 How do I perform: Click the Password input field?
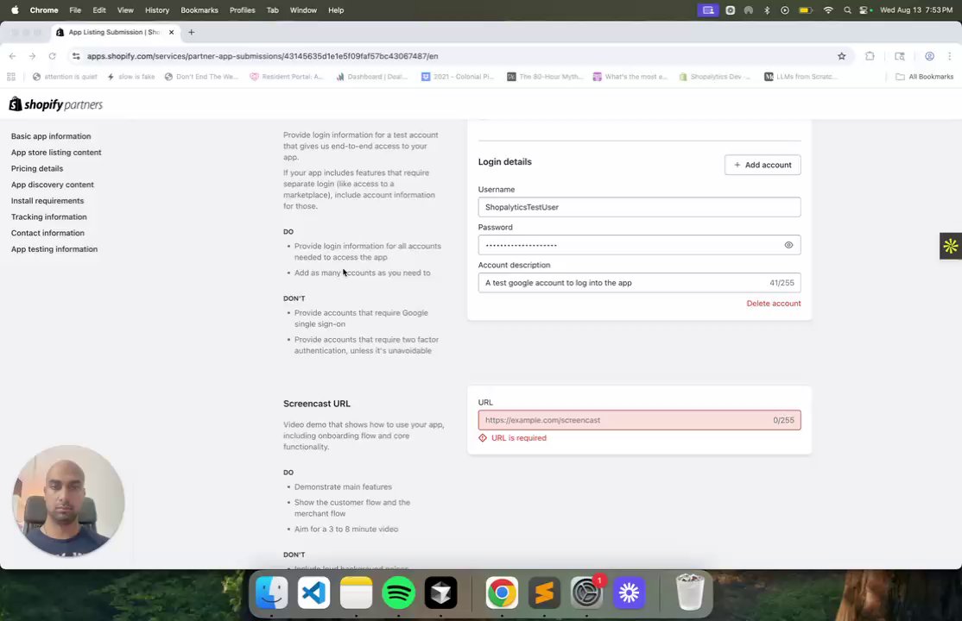[639, 245]
